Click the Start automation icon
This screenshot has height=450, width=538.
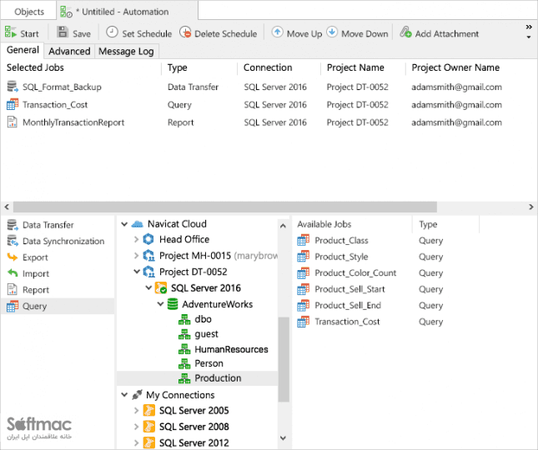pyautogui.click(x=11, y=32)
